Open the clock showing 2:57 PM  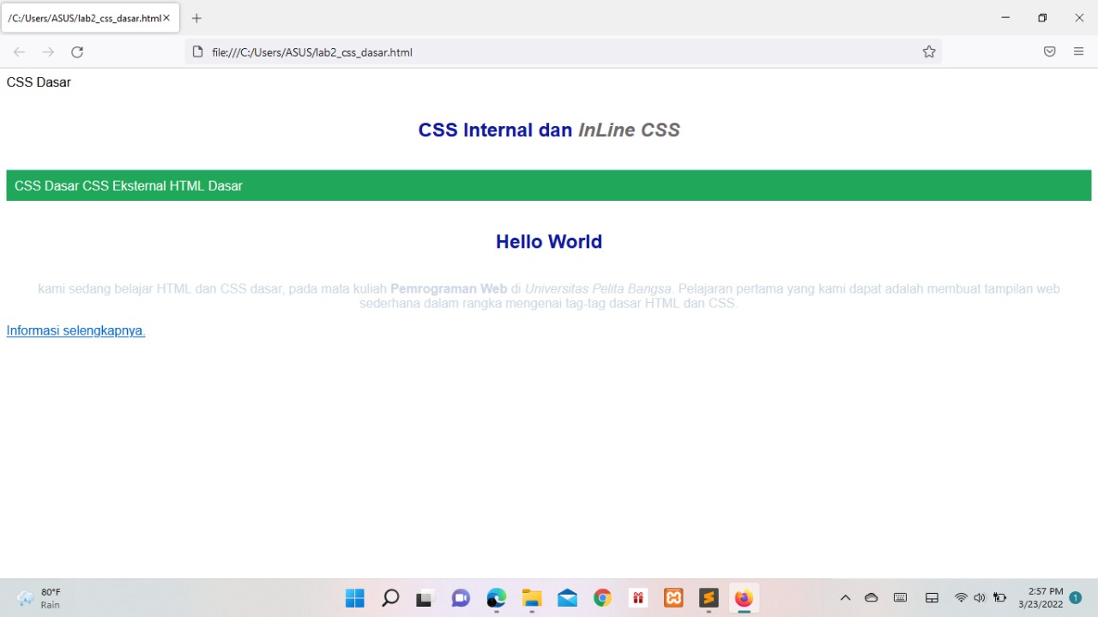click(1041, 598)
